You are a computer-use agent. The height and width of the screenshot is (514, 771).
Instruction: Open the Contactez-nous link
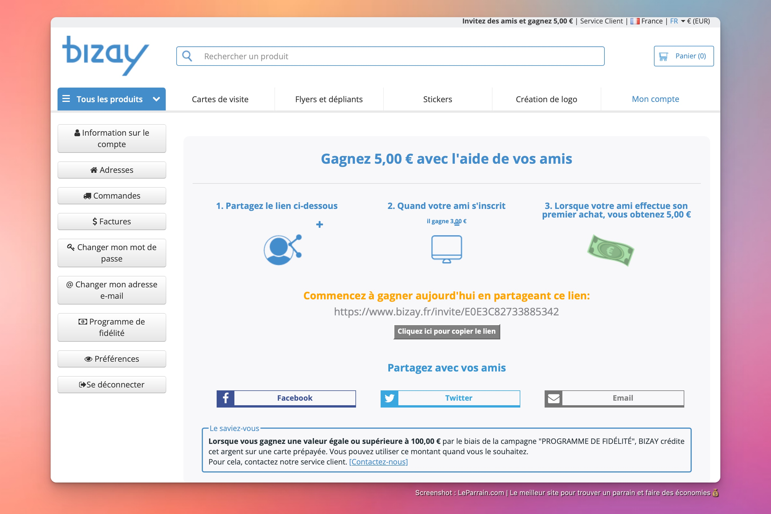pos(378,462)
